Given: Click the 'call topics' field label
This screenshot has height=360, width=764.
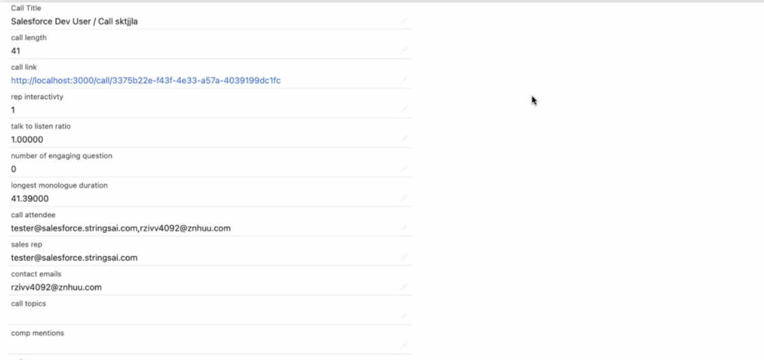Looking at the screenshot, I should point(29,304).
